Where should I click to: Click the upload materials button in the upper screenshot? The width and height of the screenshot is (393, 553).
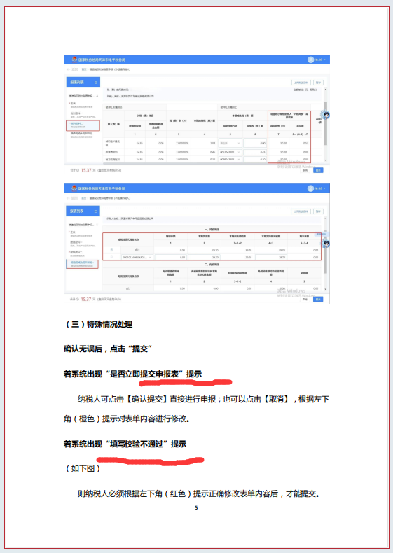point(301,83)
